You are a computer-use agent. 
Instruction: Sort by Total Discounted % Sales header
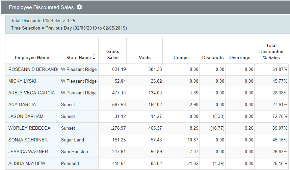coord(271,51)
